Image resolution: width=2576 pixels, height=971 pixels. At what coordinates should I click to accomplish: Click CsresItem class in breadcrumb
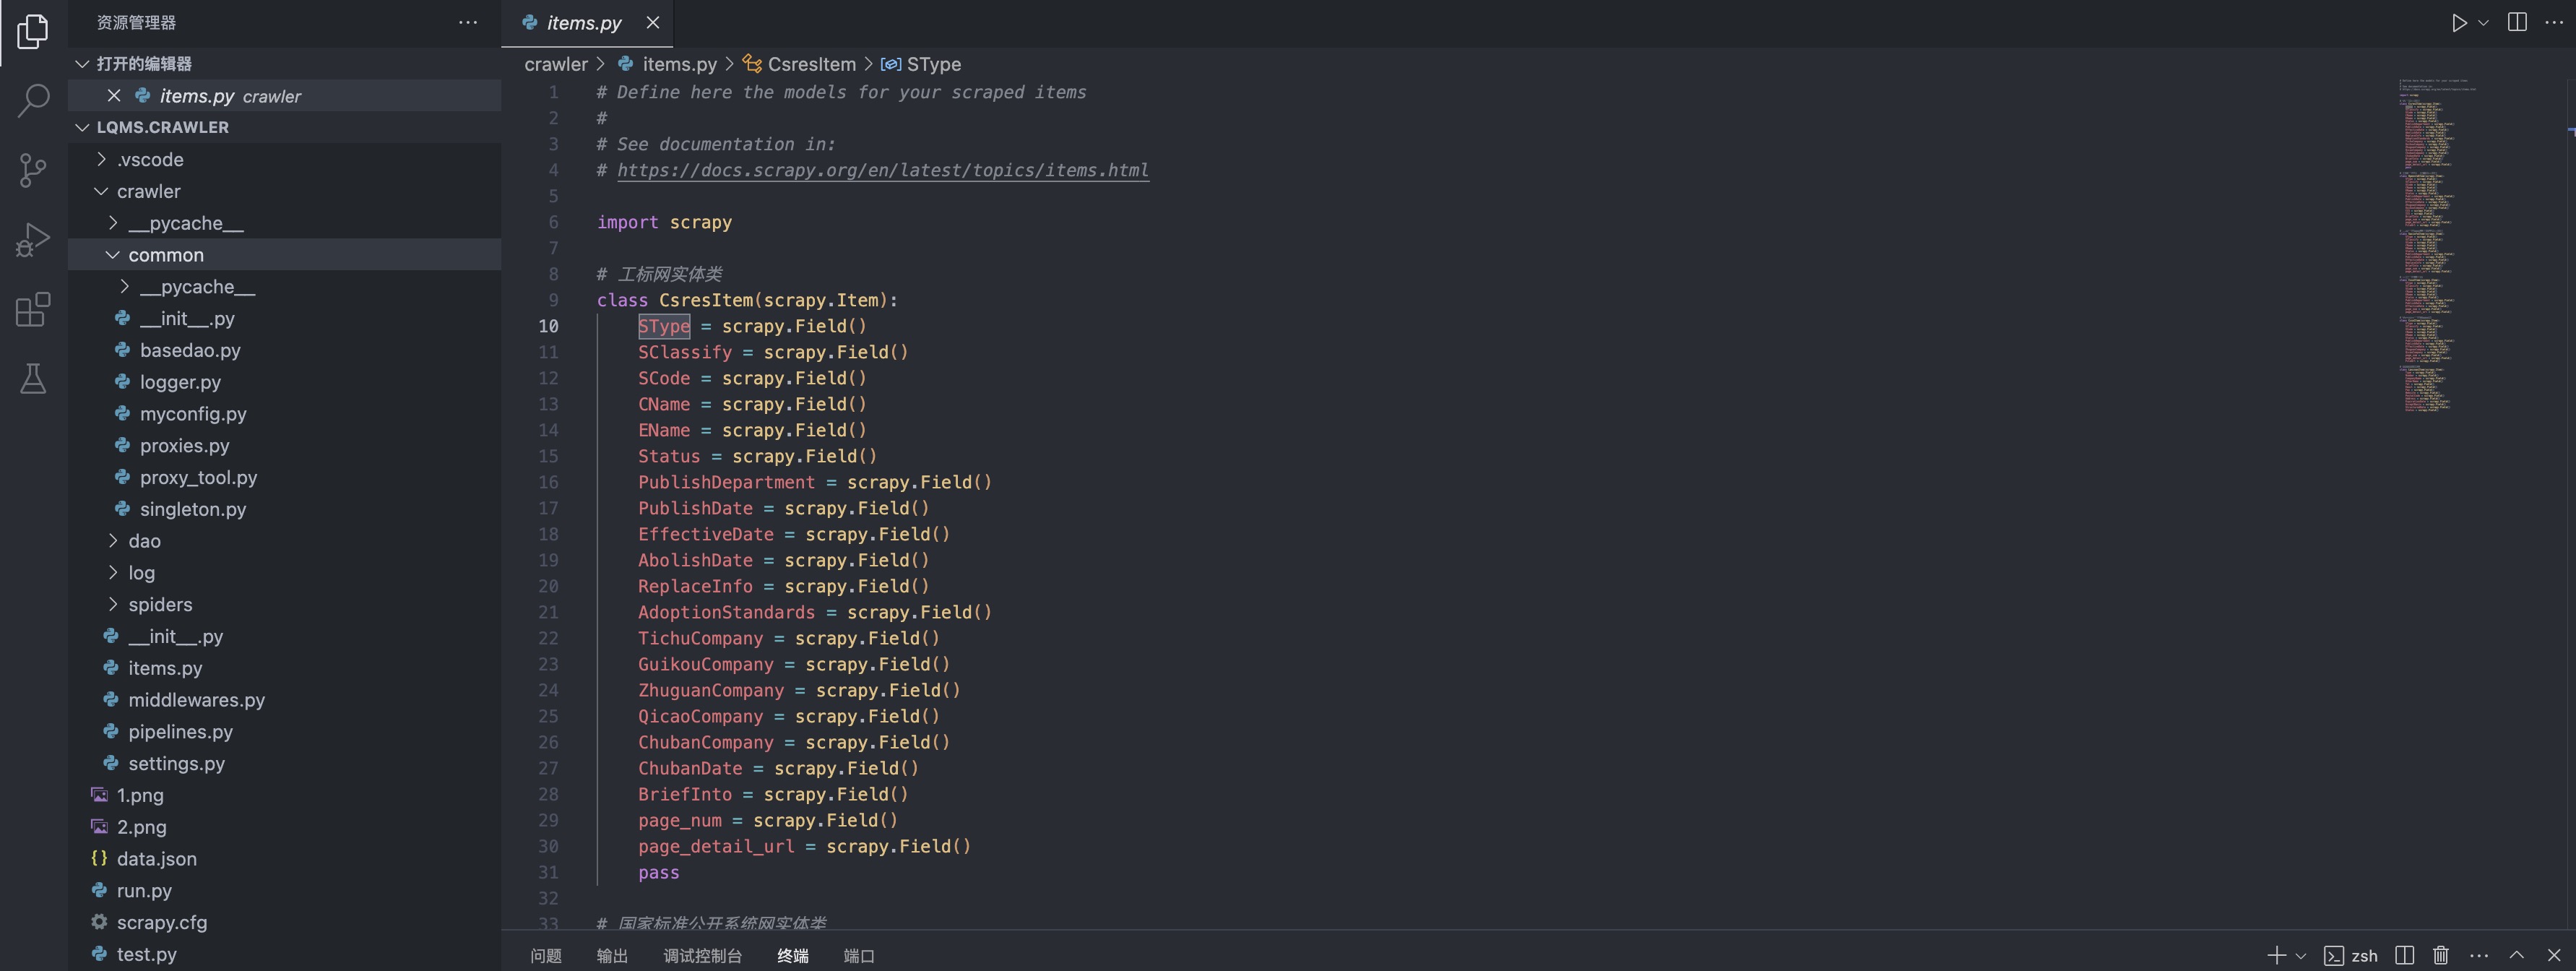click(x=799, y=64)
